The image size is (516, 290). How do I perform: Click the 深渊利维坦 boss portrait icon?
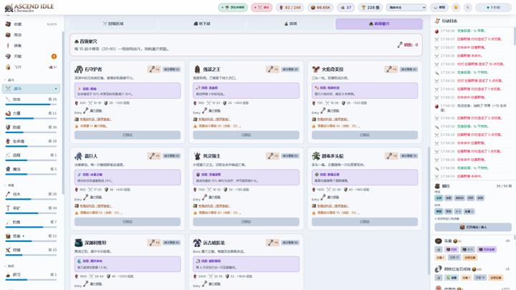78,243
